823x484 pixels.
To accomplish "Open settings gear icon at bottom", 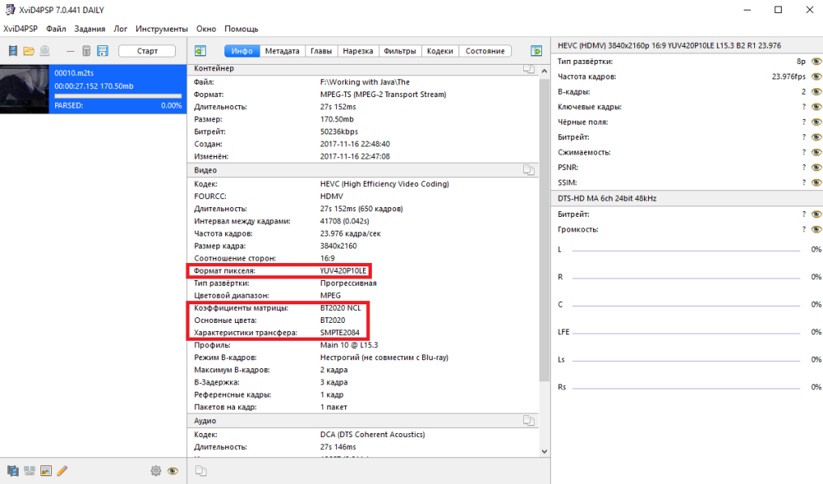I will 156,471.
